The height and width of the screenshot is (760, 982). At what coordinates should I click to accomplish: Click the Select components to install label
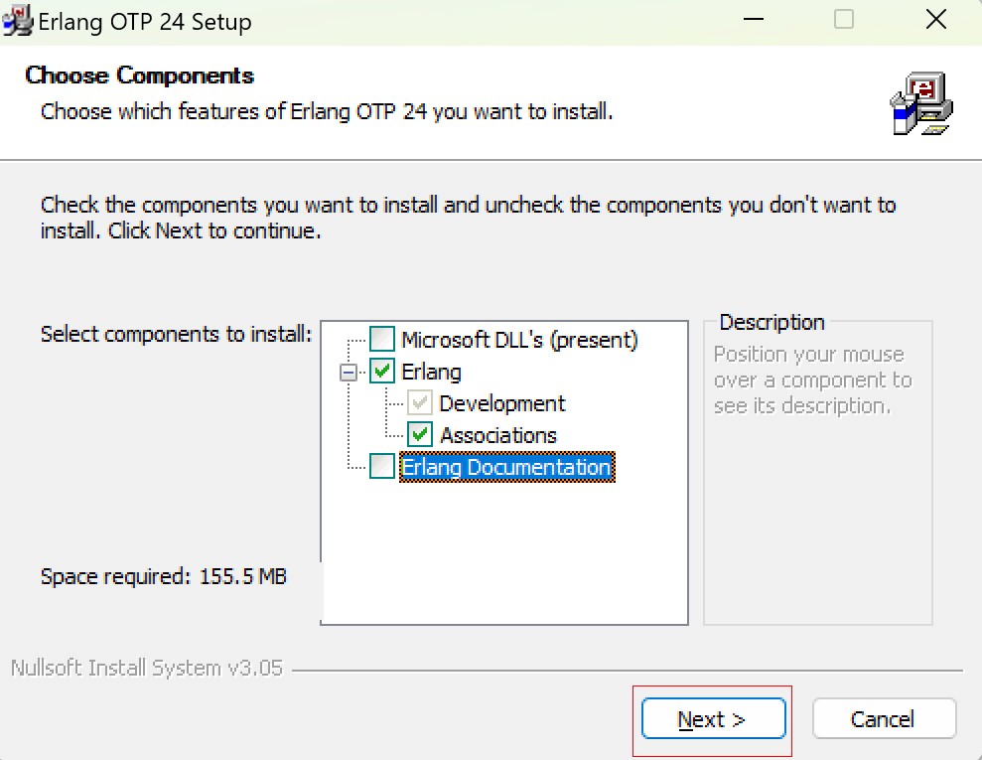pyautogui.click(x=176, y=334)
